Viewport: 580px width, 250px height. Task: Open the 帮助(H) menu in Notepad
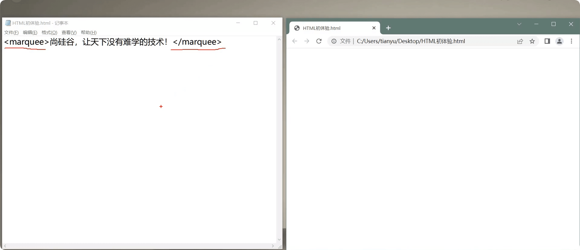[x=89, y=33]
